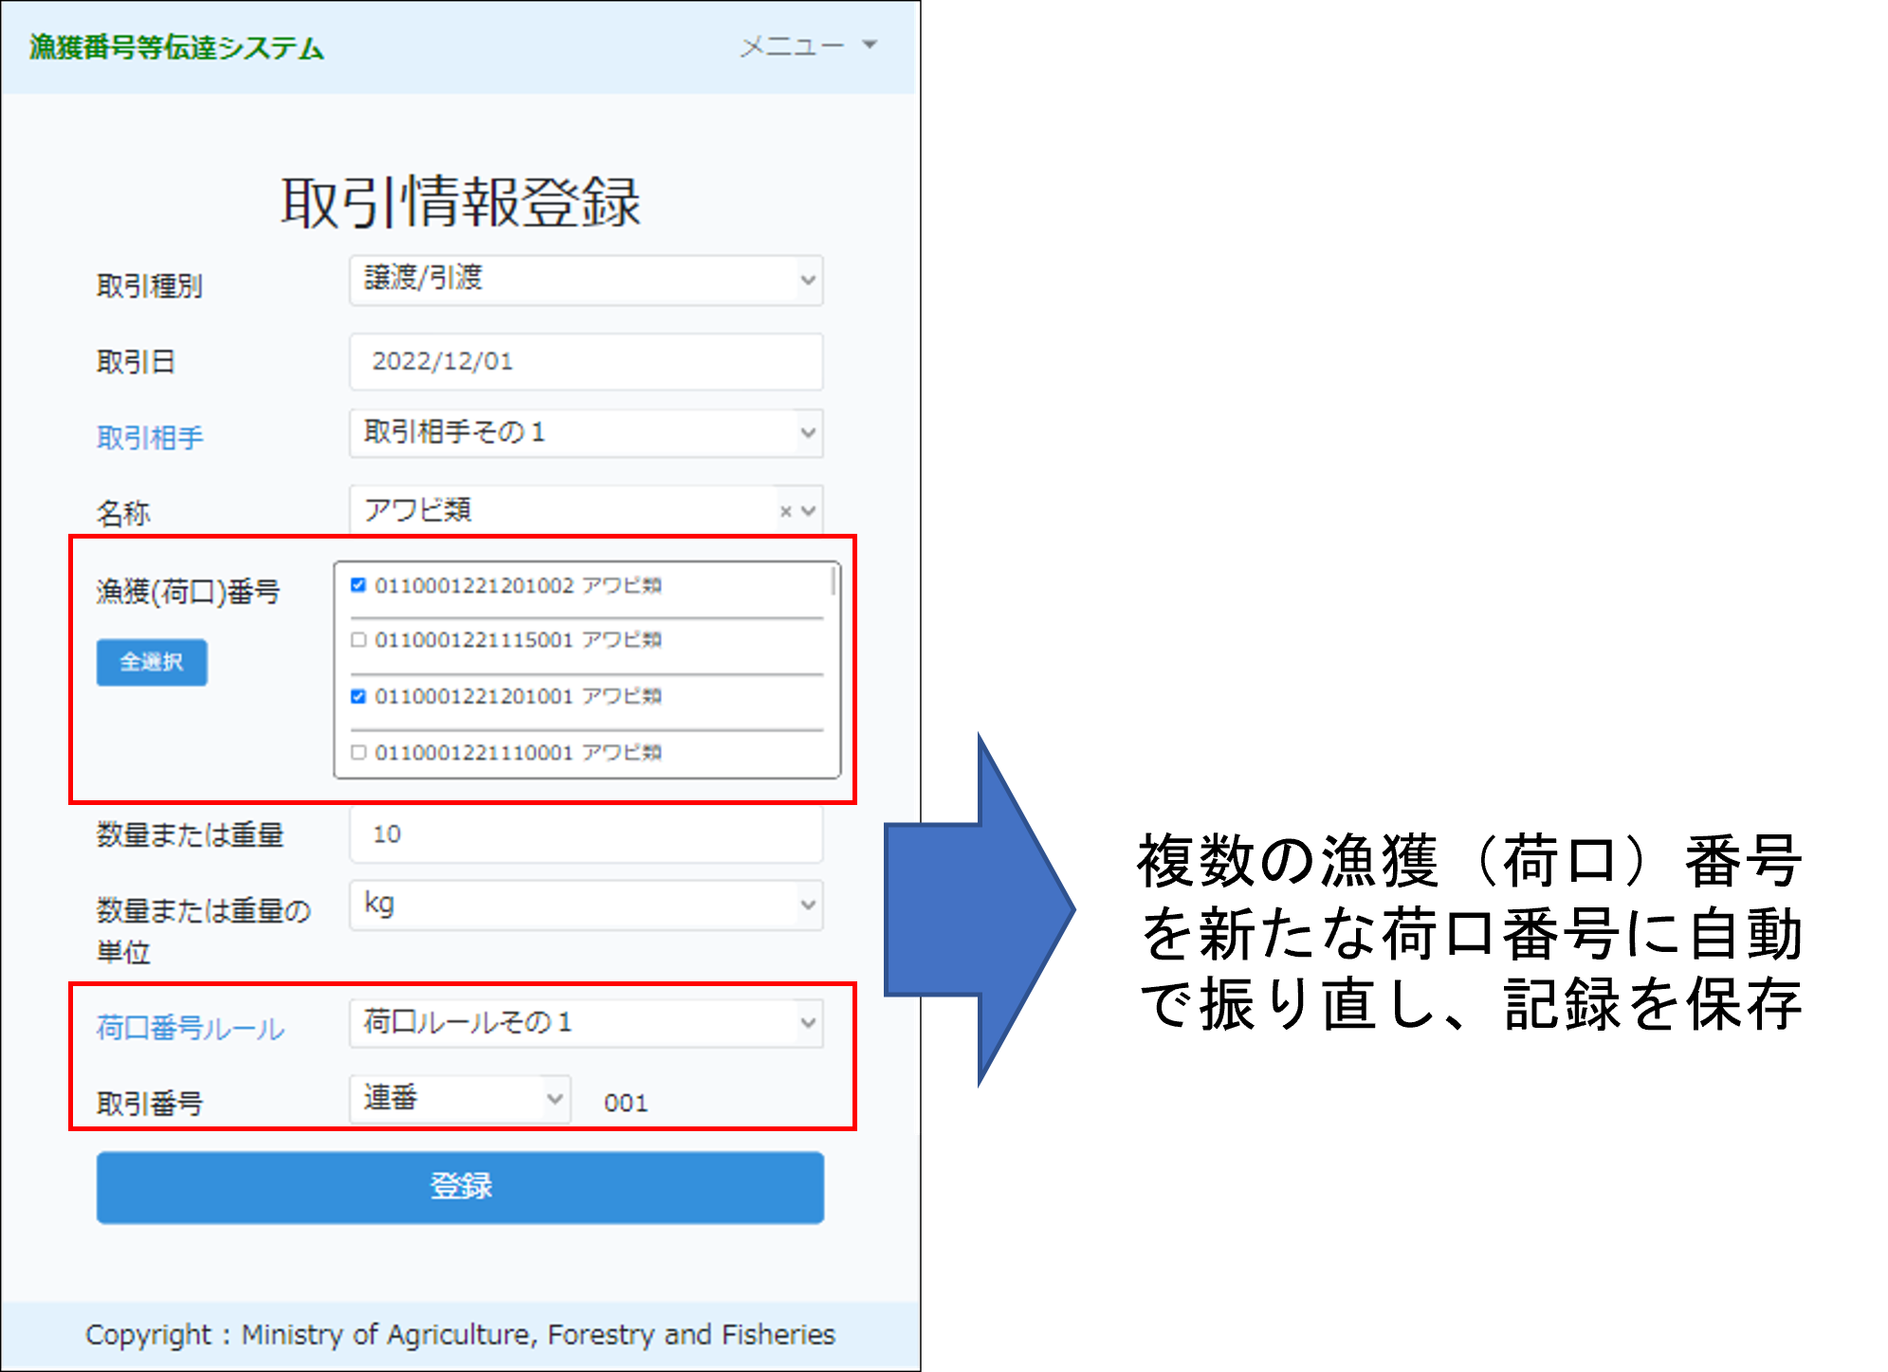The height and width of the screenshot is (1372, 1888).
Task: Uncheck the 0110001221201002 アワビ類 checkbox
Action: coord(358,585)
